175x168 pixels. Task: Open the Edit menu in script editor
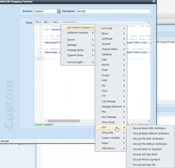pyautogui.click(x=47, y=22)
